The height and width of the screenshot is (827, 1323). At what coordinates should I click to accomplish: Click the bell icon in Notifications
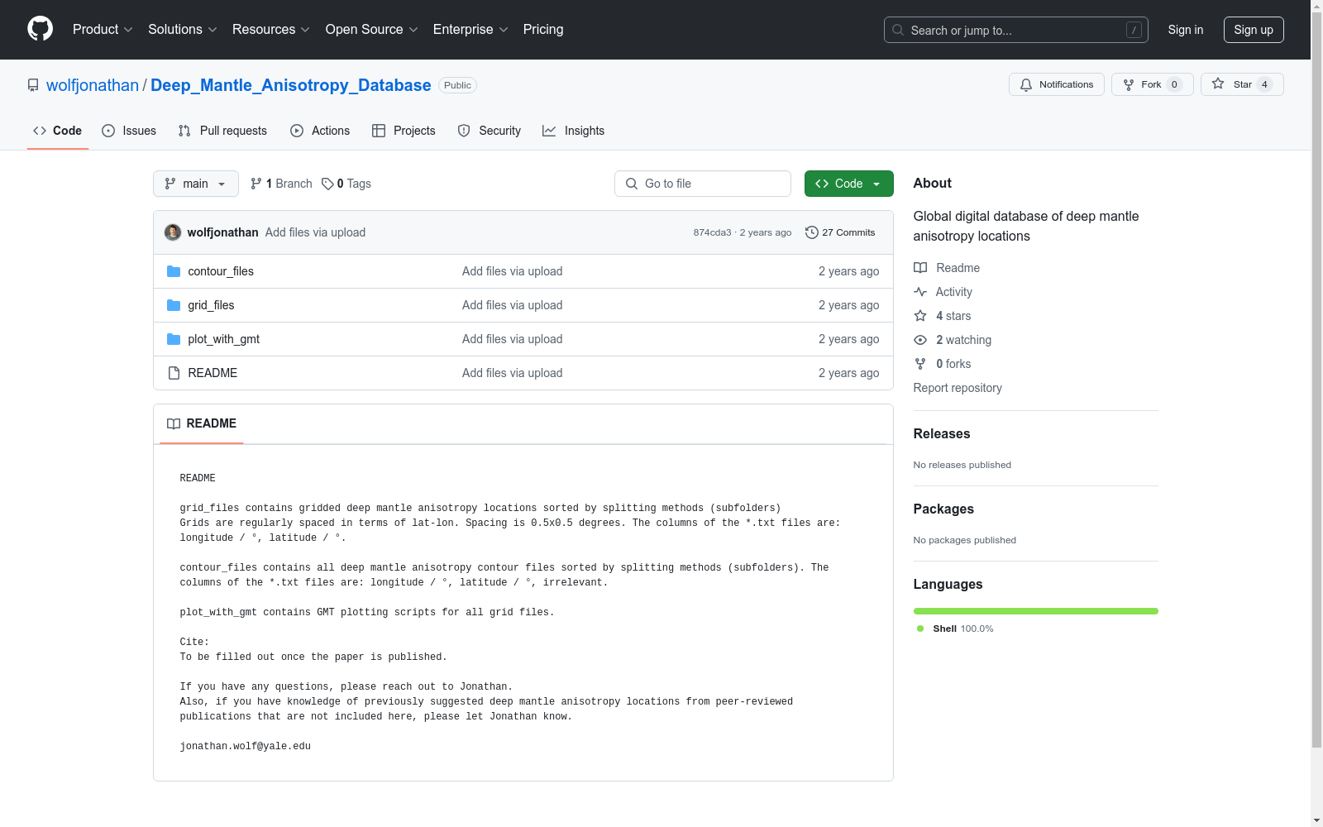click(1026, 84)
